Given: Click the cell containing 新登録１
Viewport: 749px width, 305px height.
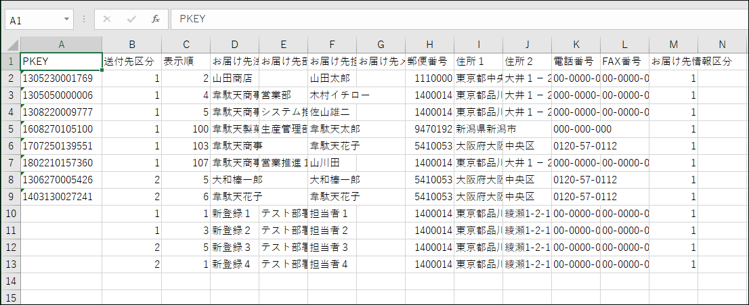Looking at the screenshot, I should [234, 213].
